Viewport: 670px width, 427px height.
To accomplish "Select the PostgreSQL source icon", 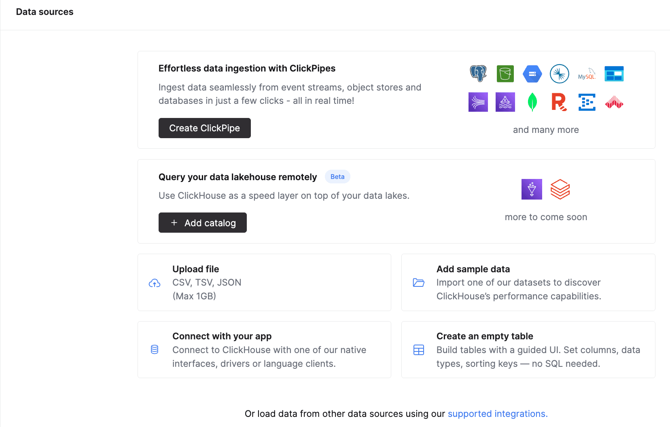I will click(x=478, y=74).
